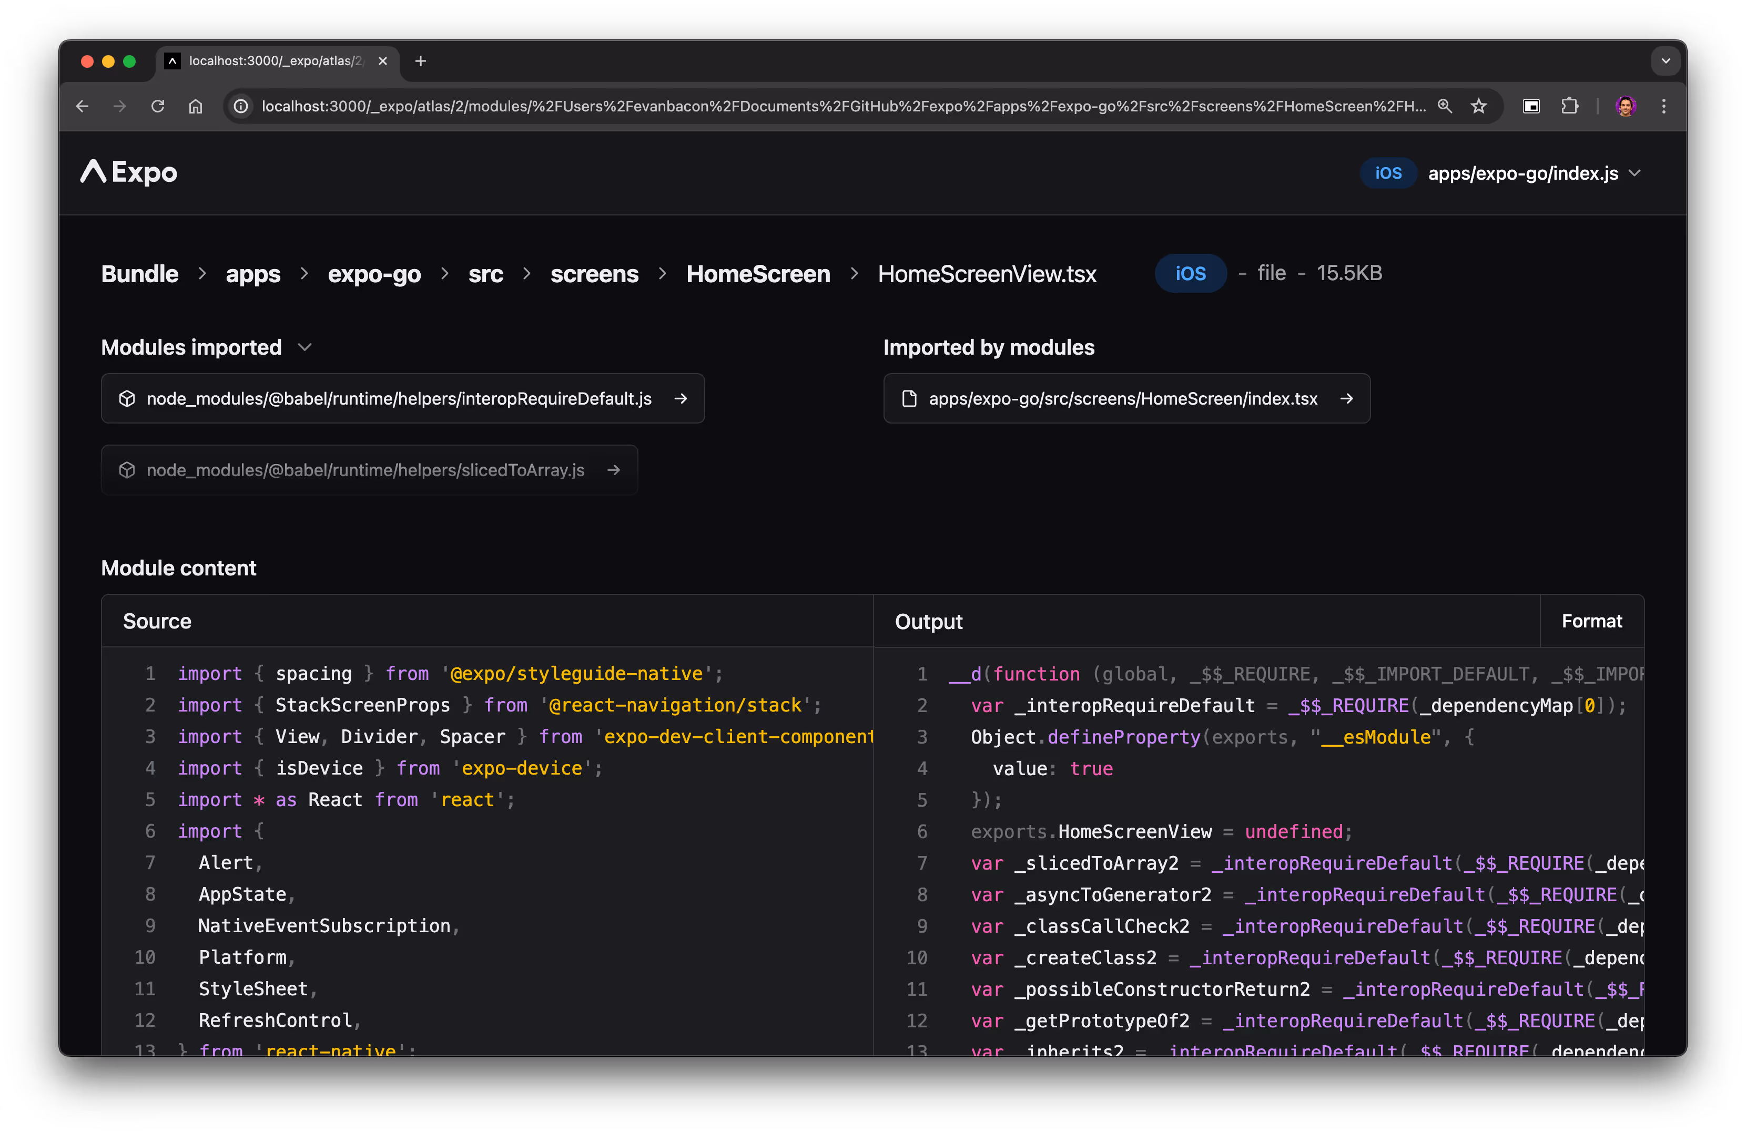
Task: Select the localhost:3000 atlas tab
Action: [275, 61]
